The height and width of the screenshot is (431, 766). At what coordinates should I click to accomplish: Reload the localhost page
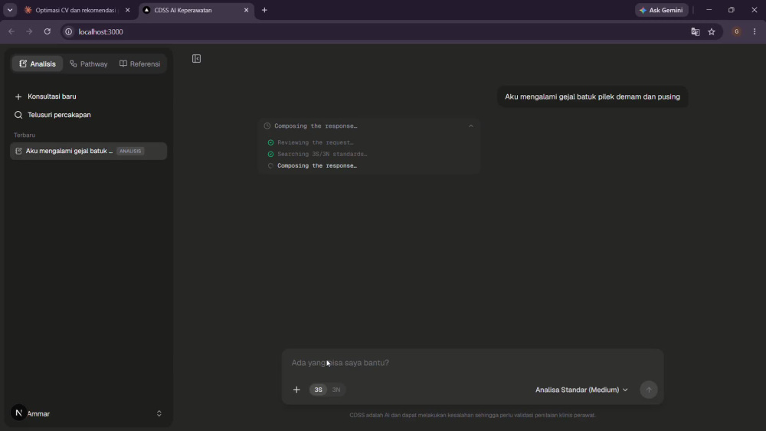(47, 31)
